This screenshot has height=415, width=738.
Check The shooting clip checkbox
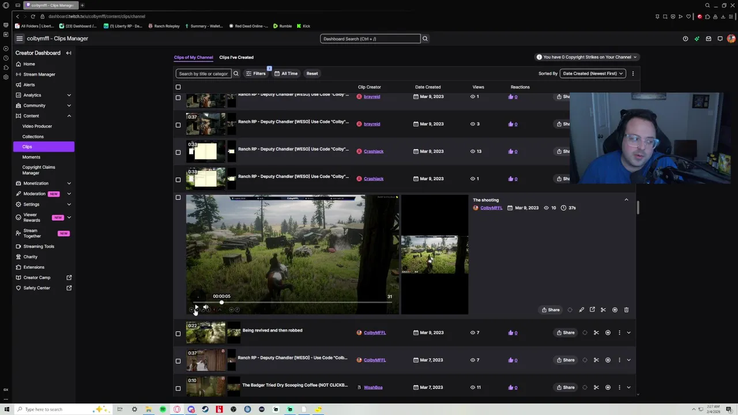(x=178, y=198)
